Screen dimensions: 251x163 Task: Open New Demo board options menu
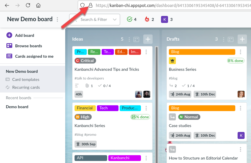click(57, 19)
